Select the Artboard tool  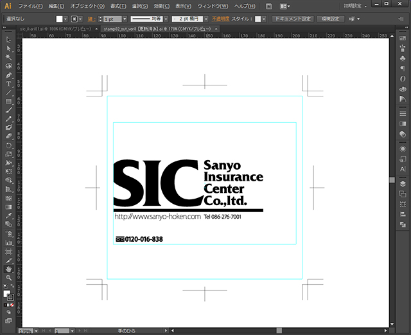8,252
